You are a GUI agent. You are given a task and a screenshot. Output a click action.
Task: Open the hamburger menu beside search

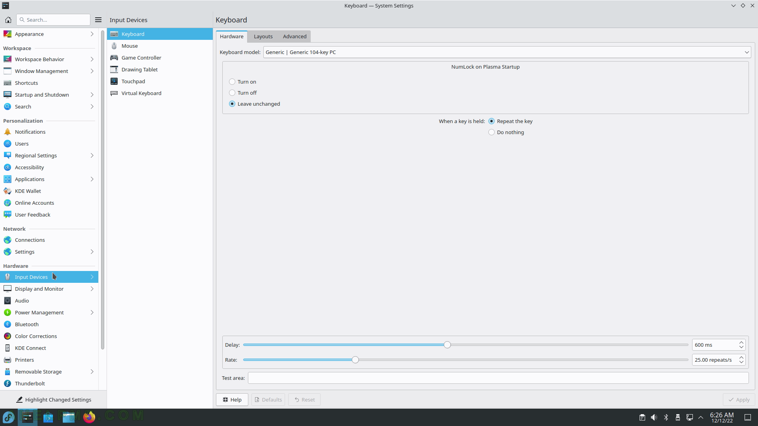pos(98,20)
